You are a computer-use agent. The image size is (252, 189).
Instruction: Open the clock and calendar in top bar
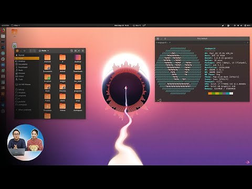(121, 25)
